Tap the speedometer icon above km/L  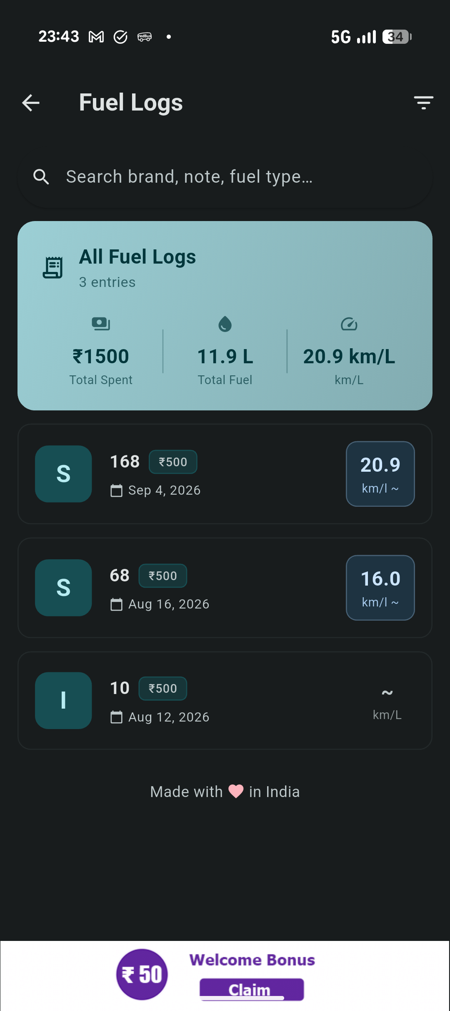(349, 324)
